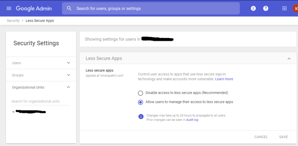Click the "Applied at 'kmdispatch.com'" text
This screenshot has width=298, height=146.
point(105,76)
